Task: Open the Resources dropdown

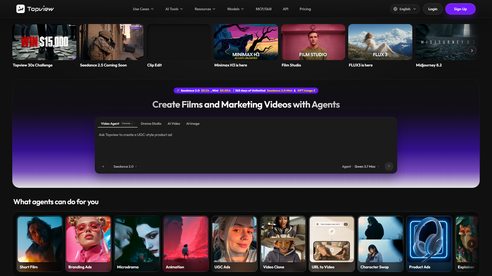Action: (205, 9)
